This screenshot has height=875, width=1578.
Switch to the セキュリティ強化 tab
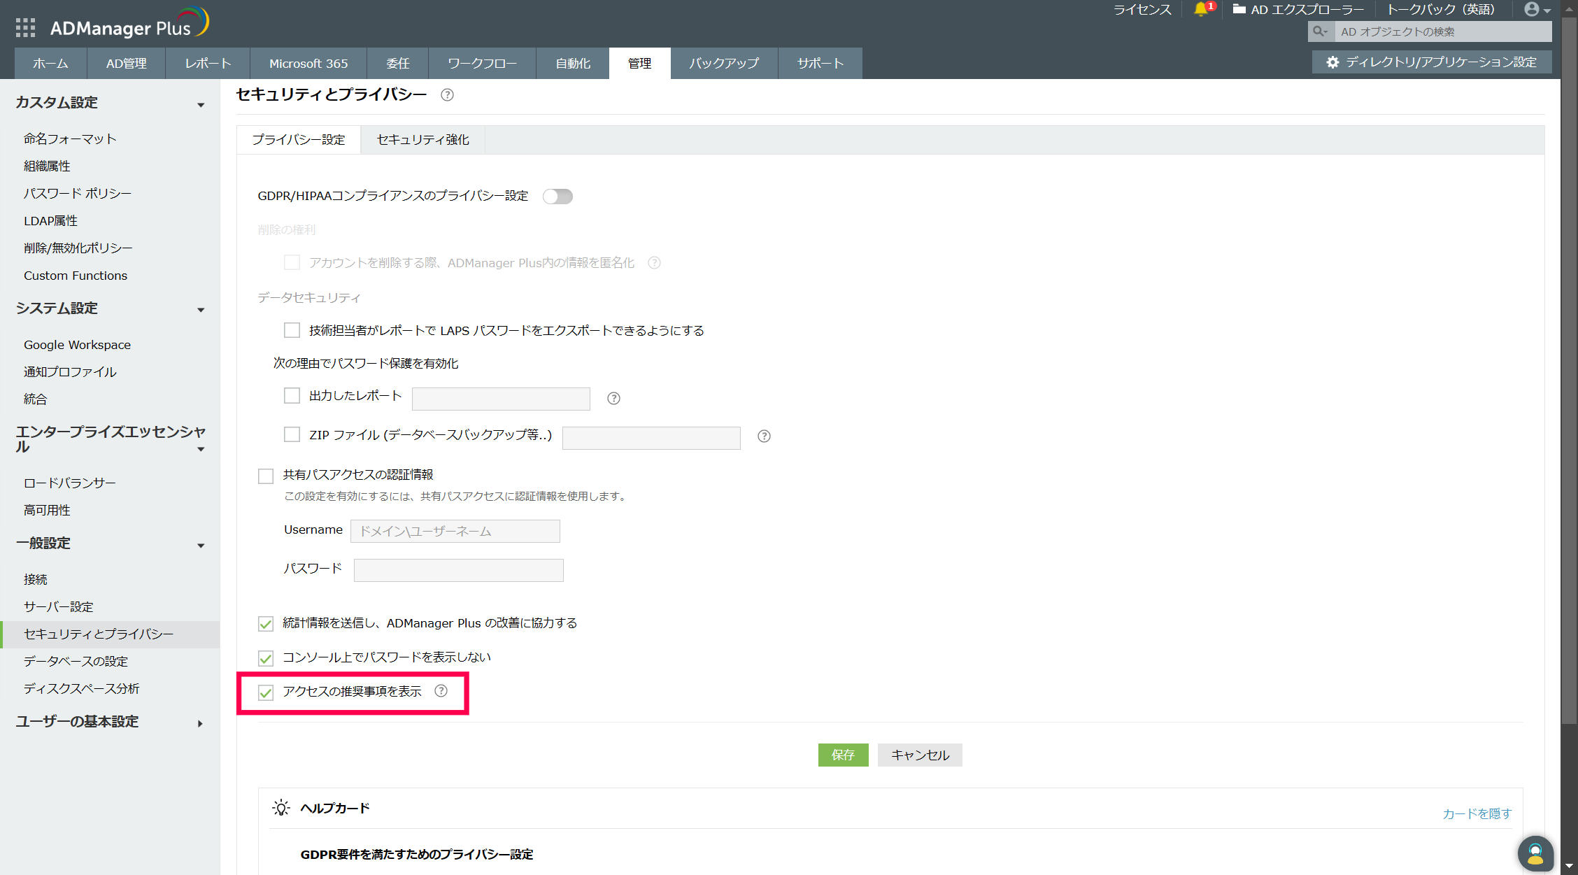pos(422,140)
